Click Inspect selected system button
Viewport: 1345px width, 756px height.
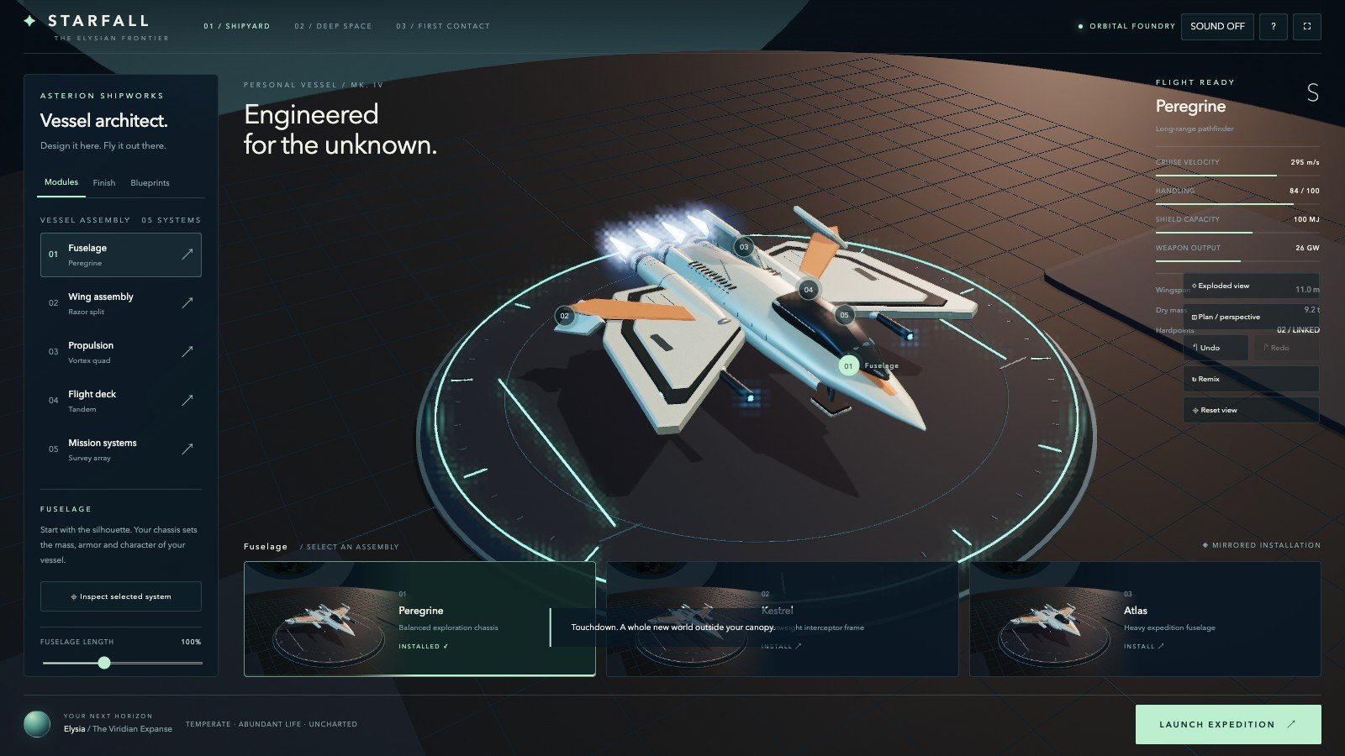(121, 596)
